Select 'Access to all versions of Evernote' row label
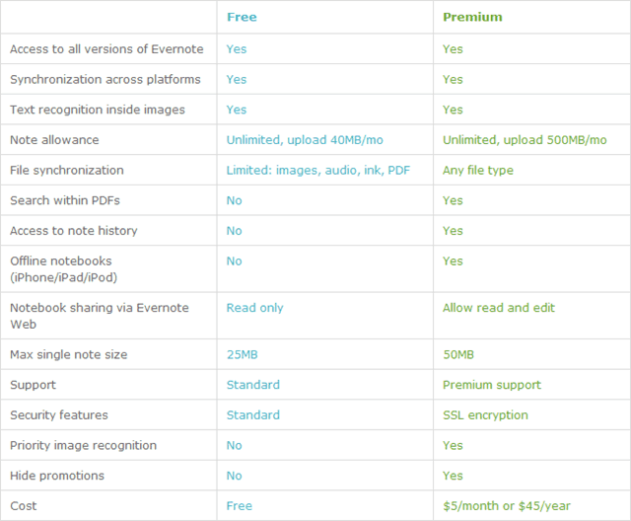This screenshot has width=631, height=521. 106,49
